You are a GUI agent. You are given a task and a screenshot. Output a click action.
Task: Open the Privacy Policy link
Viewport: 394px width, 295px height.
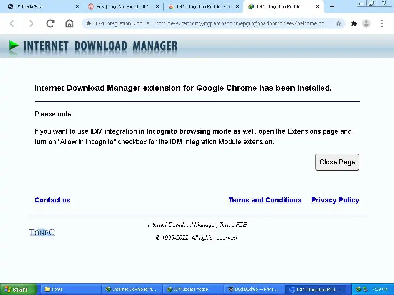tap(335, 200)
